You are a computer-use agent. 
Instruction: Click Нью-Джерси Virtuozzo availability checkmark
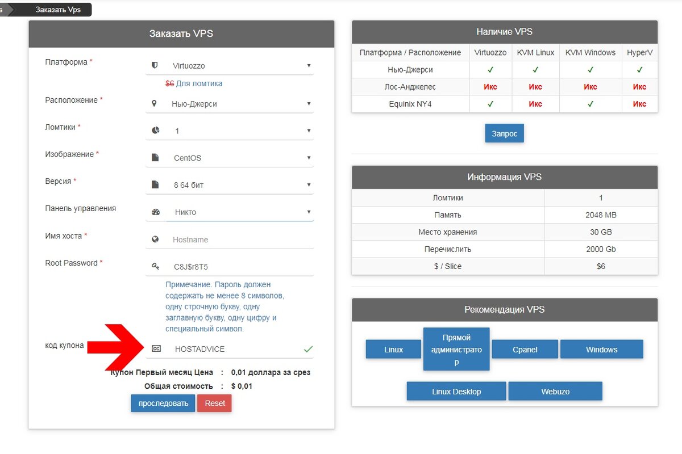[490, 70]
